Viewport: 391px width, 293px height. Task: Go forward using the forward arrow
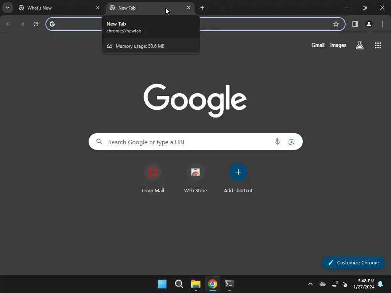click(x=22, y=24)
